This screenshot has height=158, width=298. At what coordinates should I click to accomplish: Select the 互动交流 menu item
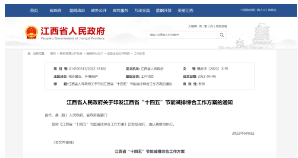142,10
